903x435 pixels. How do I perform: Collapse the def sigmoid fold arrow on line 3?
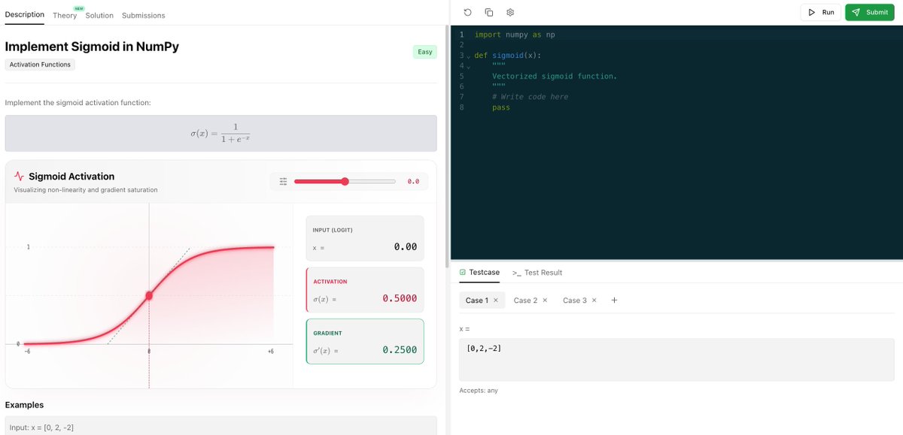click(468, 56)
